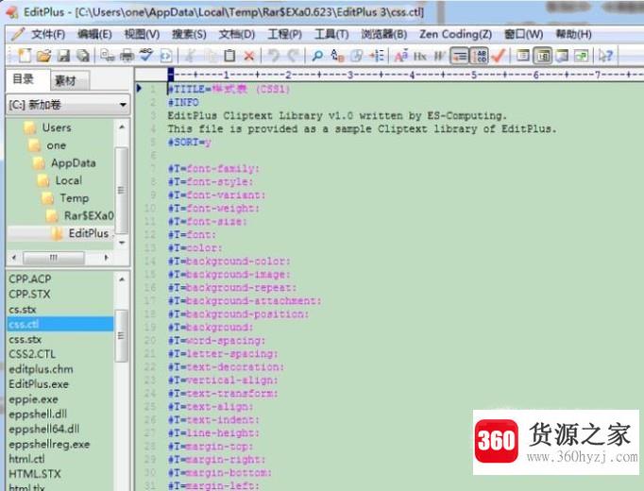Select the Local folder in tree
The height and width of the screenshot is (491, 644).
click(69, 180)
